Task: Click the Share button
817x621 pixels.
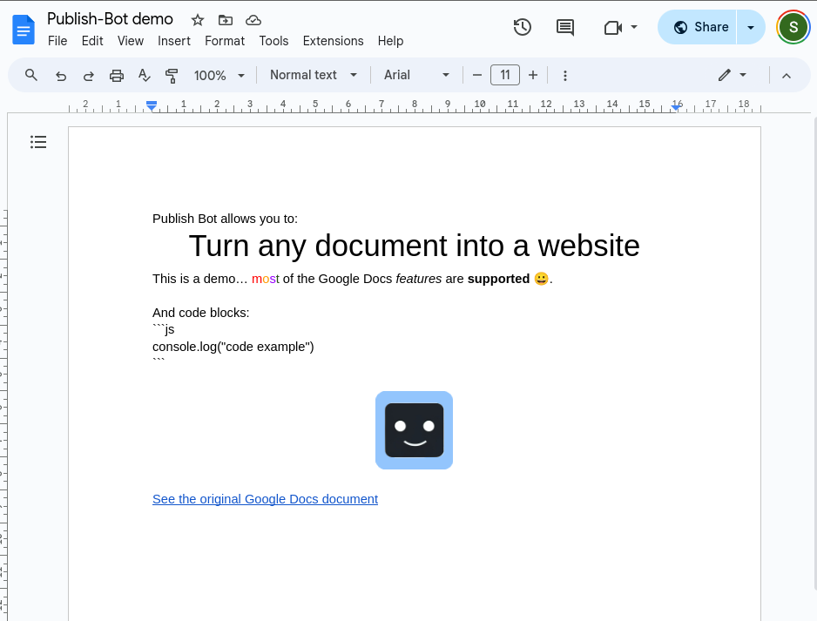Action: (x=697, y=27)
